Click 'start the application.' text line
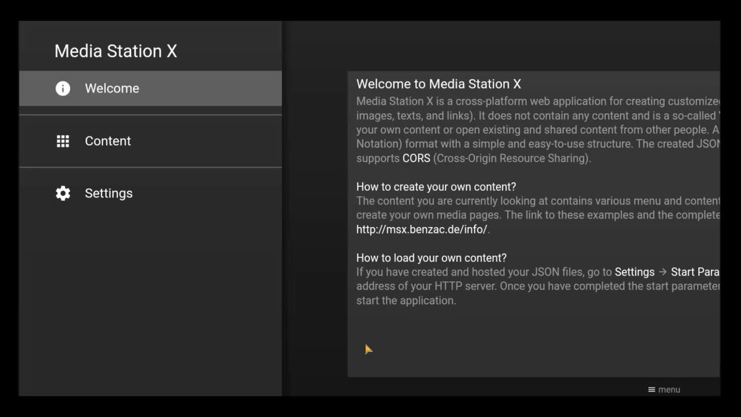The width and height of the screenshot is (741, 417). click(x=406, y=301)
